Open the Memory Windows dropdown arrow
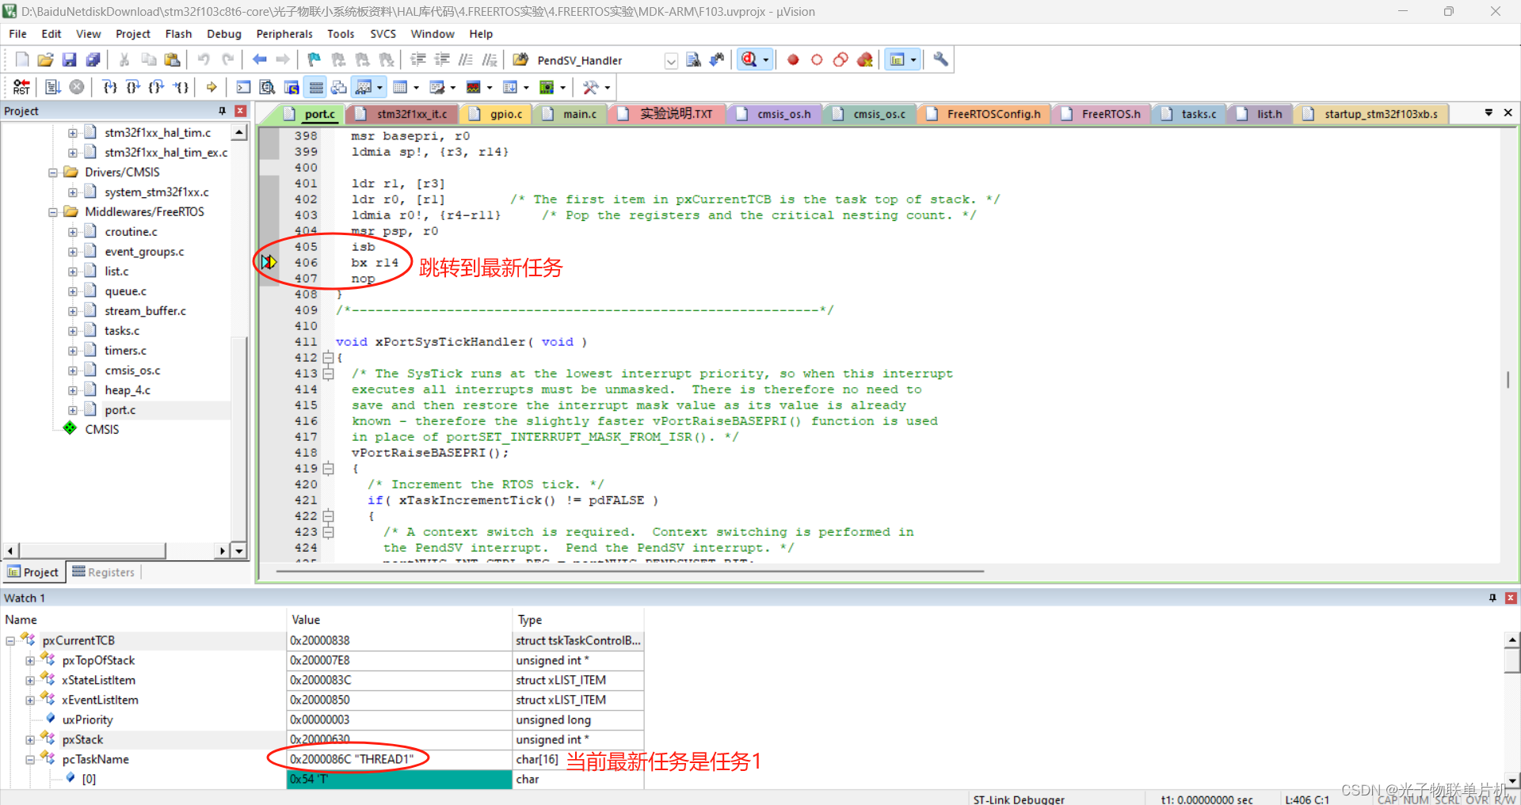 pos(416,87)
